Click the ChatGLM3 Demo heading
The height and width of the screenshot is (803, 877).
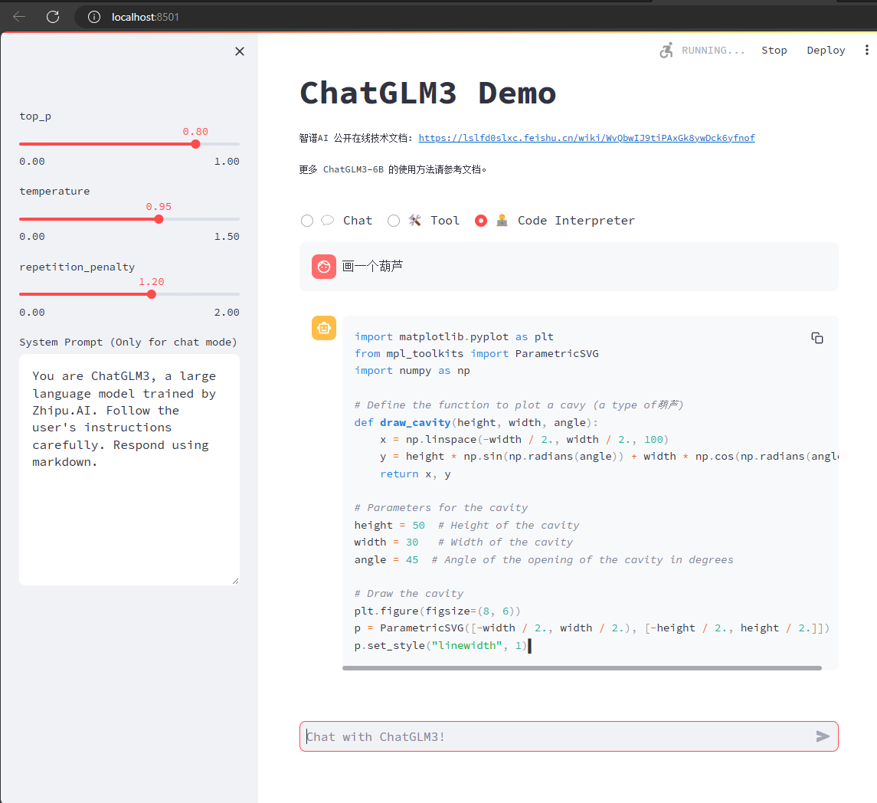(428, 93)
